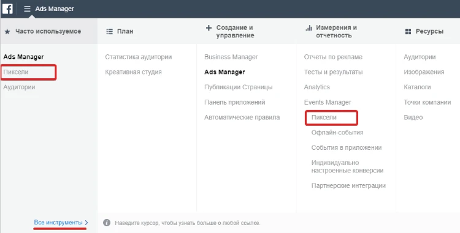Viewport: 460px width, 233px height.
Task: Open События в приложении
Action: coord(347,147)
